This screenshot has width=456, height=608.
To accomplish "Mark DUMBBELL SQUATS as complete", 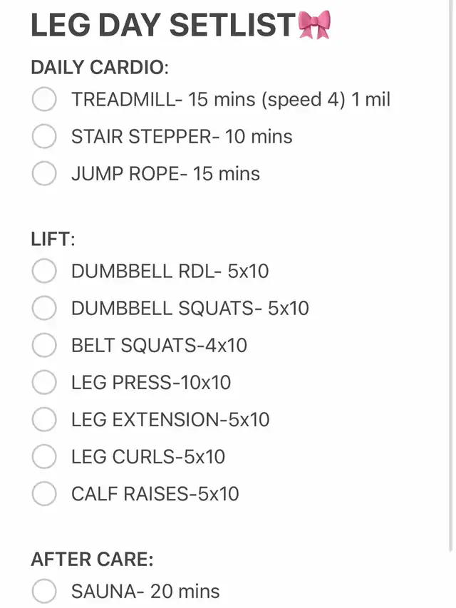I will click(x=44, y=308).
